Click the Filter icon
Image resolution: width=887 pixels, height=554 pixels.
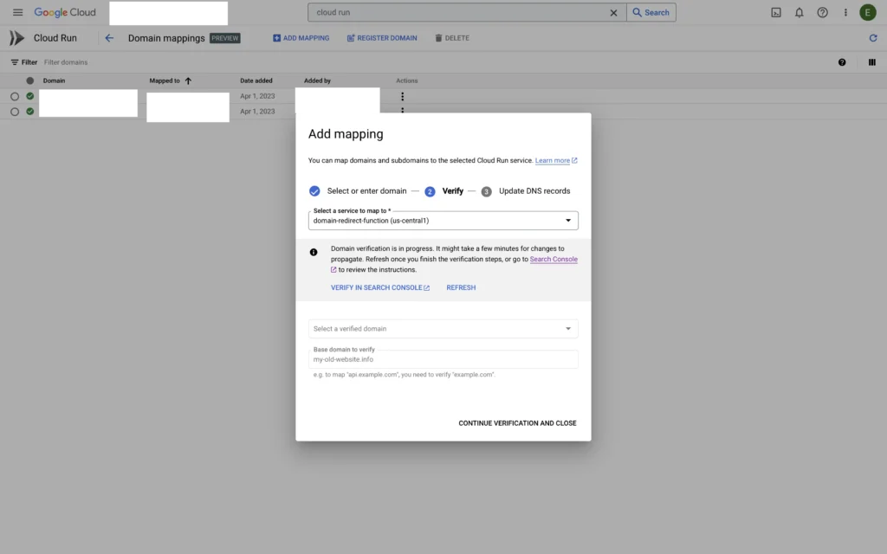15,62
